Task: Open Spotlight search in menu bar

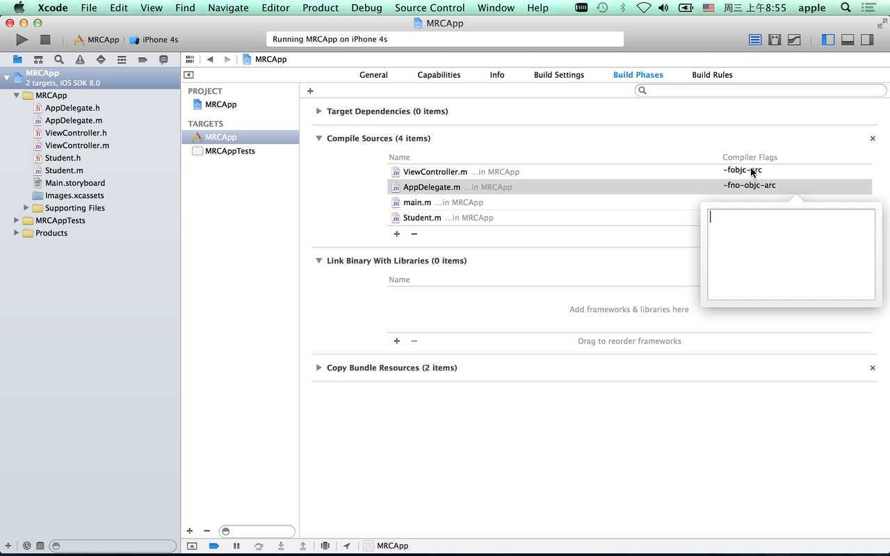Action: pos(845,8)
